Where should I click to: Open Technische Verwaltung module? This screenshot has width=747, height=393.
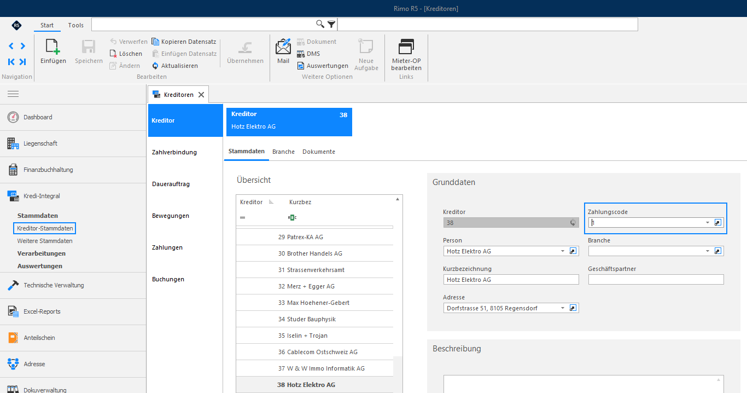click(x=73, y=285)
